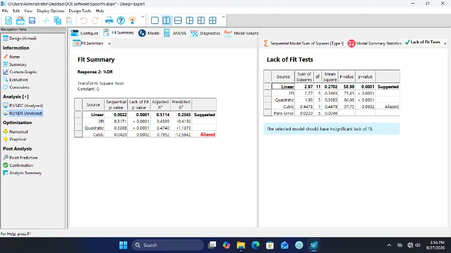Select the single pane layout icon
Image resolution: width=451 pixels, height=253 pixels.
click(155, 20)
